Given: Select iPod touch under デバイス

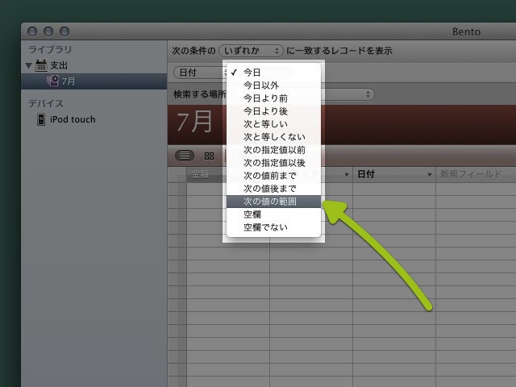Looking at the screenshot, I should point(73,119).
